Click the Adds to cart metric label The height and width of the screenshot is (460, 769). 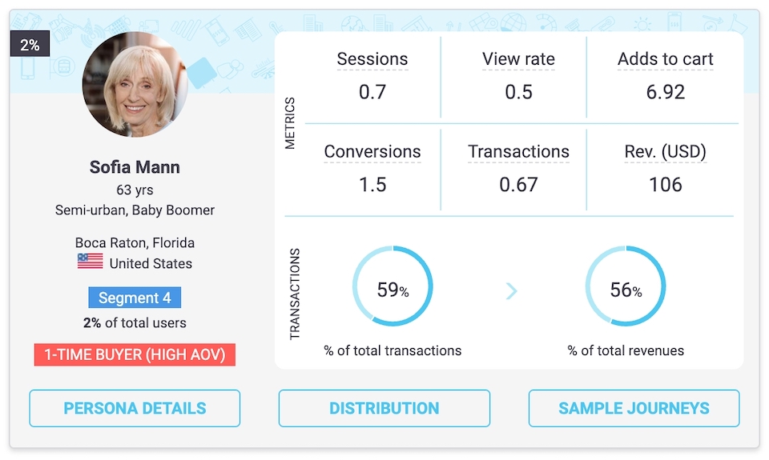[665, 59]
